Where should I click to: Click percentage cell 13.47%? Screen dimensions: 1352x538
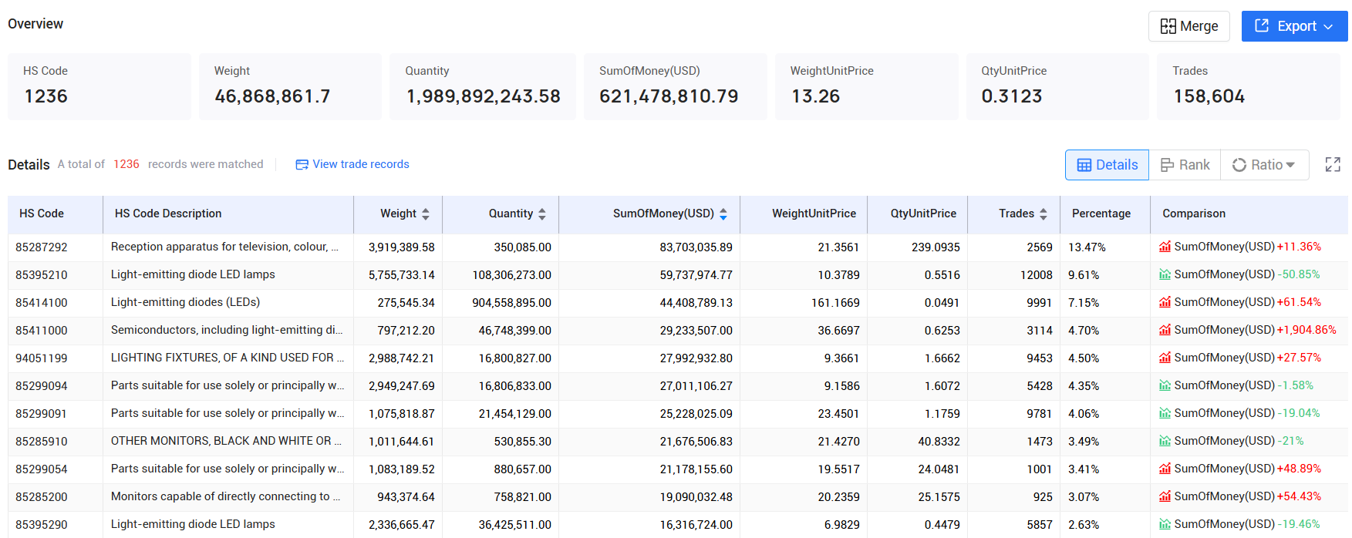[x=1087, y=247]
